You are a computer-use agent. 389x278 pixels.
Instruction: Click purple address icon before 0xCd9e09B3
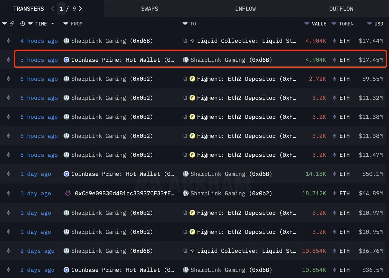point(68,193)
